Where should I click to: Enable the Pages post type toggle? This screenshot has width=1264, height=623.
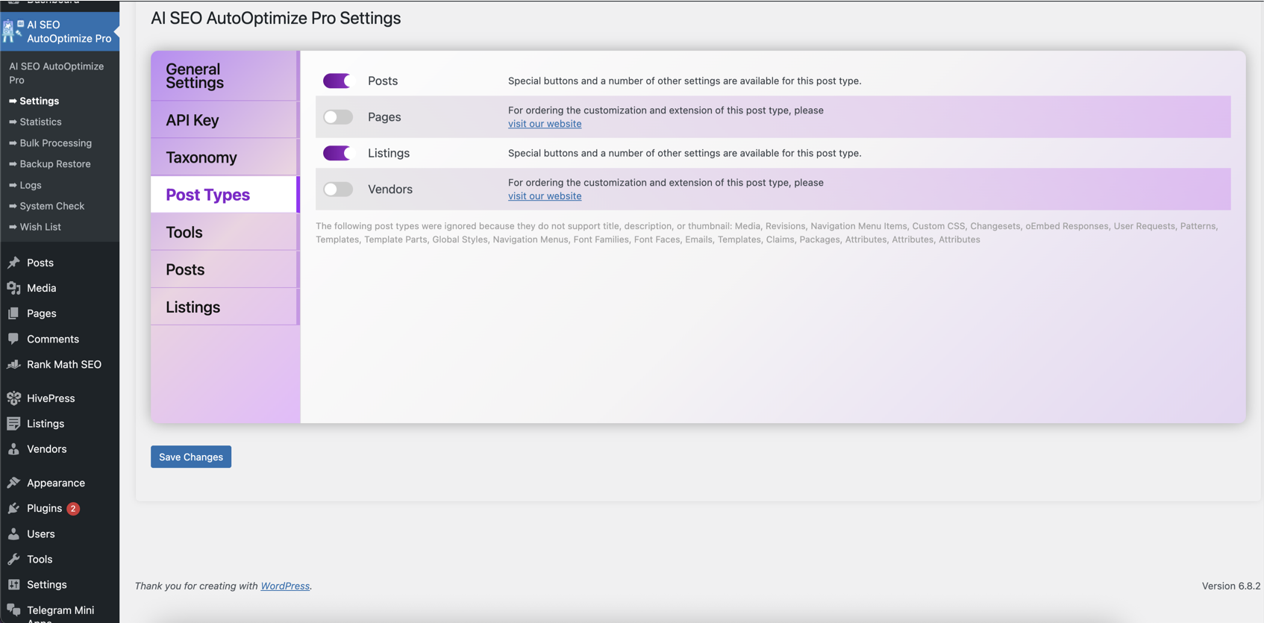point(337,116)
